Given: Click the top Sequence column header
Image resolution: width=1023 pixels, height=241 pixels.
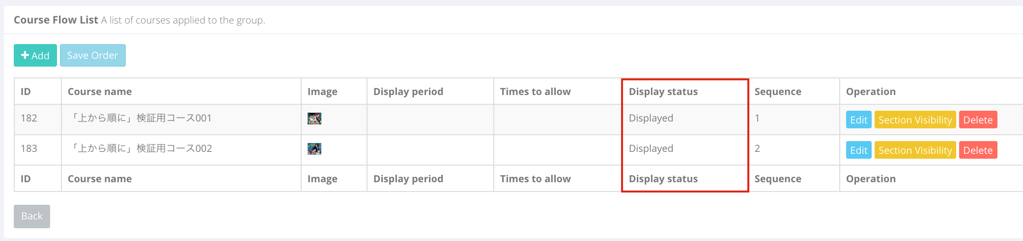Looking at the screenshot, I should click(778, 92).
